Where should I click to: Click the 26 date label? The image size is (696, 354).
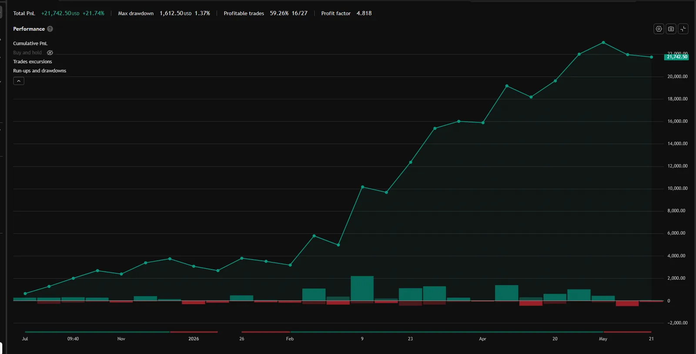(x=241, y=339)
